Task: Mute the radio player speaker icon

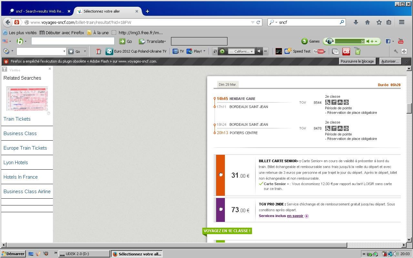Action: pos(259,51)
